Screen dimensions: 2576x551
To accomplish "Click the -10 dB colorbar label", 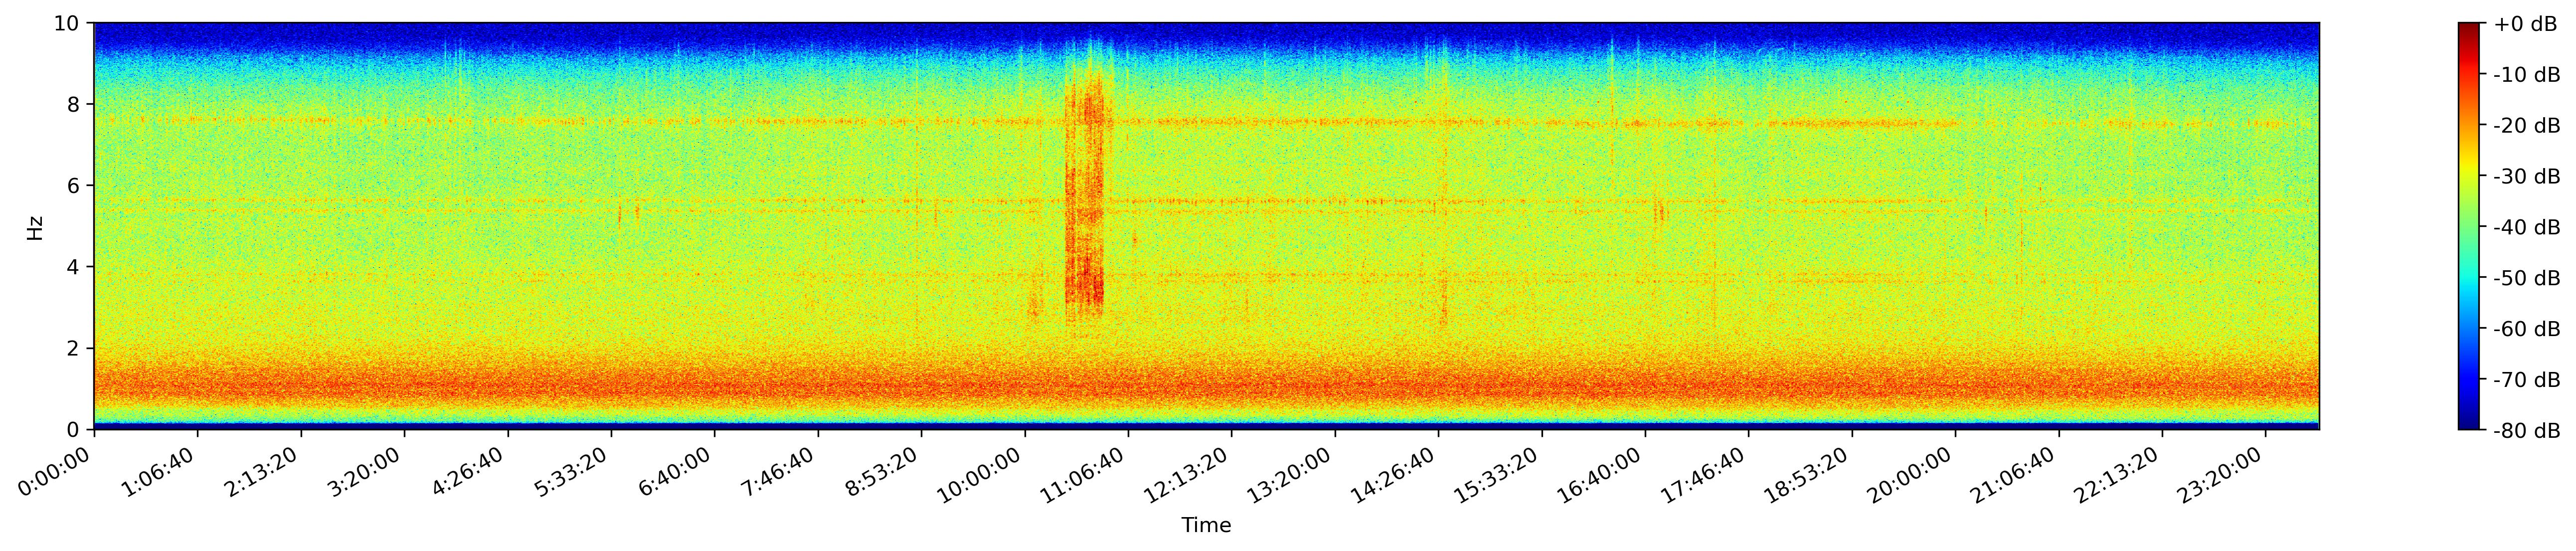I will point(2527,75).
